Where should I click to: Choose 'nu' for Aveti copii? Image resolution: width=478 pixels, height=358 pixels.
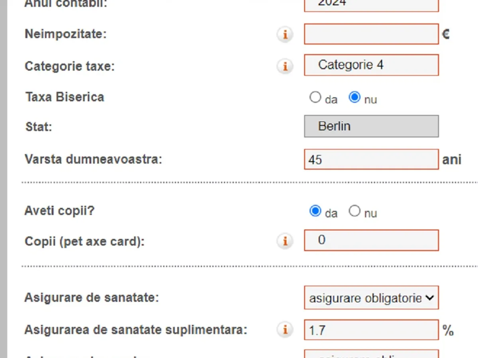pos(354,211)
